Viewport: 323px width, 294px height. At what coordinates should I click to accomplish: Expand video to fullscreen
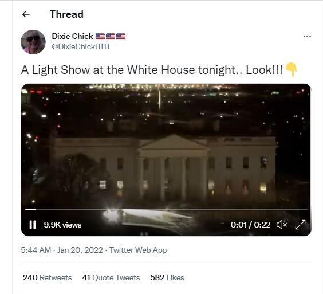click(300, 225)
